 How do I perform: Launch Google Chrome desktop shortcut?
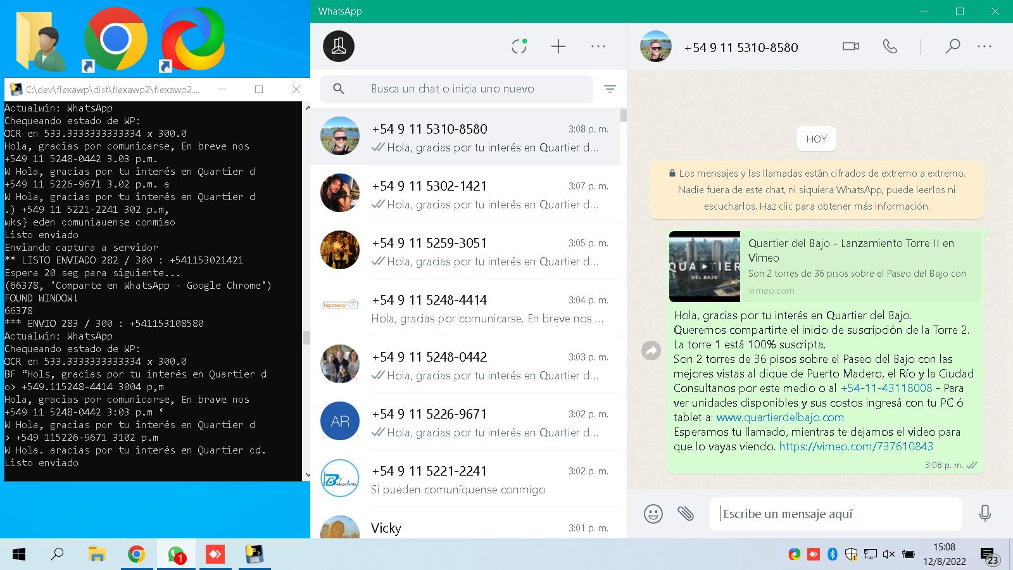[115, 40]
